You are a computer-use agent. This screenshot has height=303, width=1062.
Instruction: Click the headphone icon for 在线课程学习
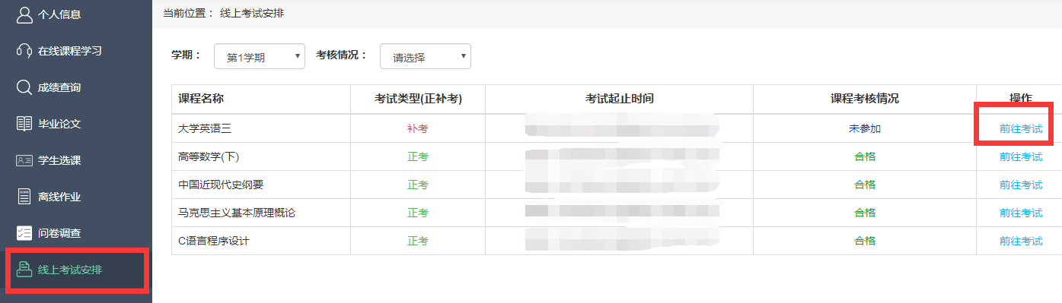[x=24, y=51]
